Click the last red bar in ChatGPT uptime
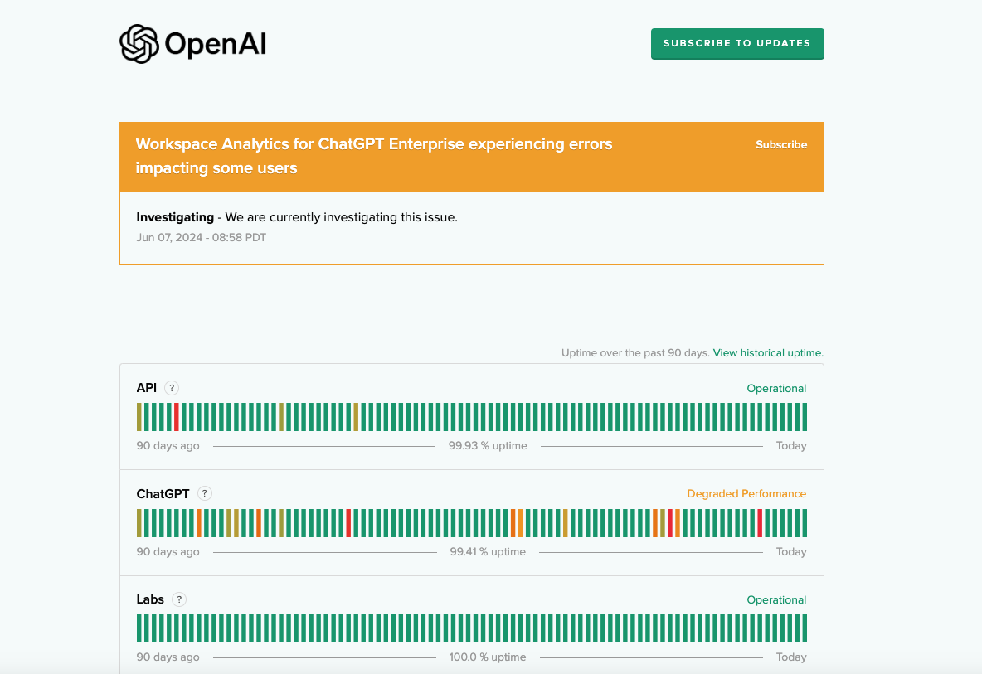 [760, 523]
